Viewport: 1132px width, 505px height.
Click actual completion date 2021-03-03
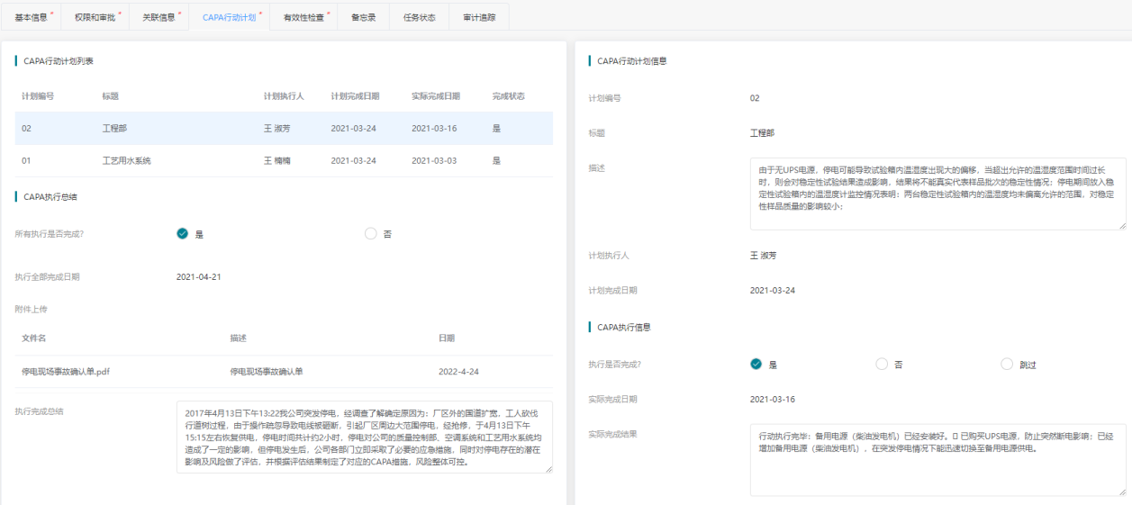tap(434, 161)
